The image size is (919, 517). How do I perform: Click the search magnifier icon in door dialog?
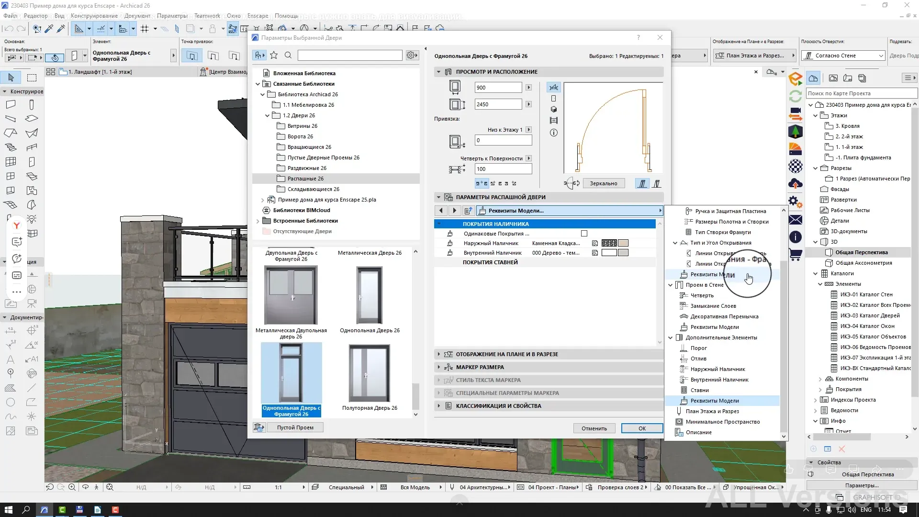[x=288, y=55]
